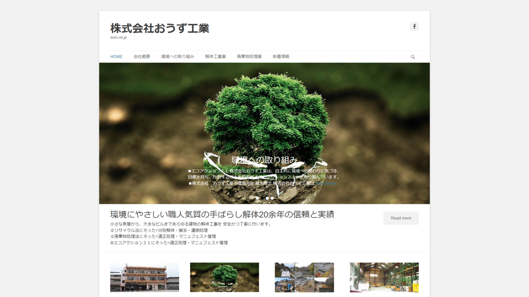Jump to the first slide dot

(257, 198)
